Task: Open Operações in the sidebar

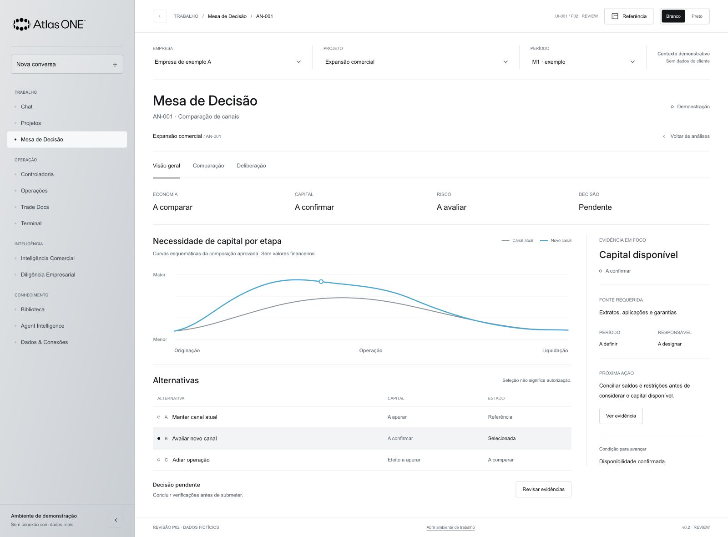Action: click(67, 191)
